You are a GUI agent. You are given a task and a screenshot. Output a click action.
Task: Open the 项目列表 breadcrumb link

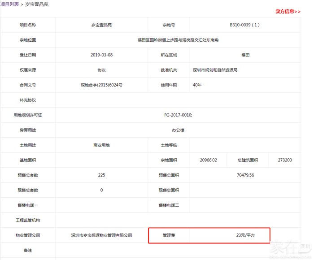(9, 4)
